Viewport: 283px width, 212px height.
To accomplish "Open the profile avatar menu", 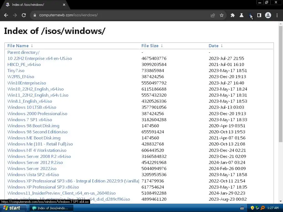I will coord(268,15).
